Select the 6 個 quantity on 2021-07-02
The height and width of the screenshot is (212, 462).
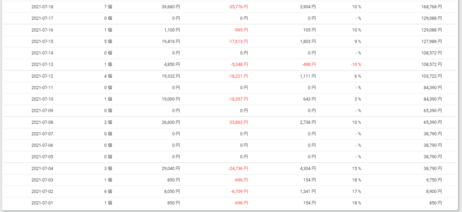point(108,191)
